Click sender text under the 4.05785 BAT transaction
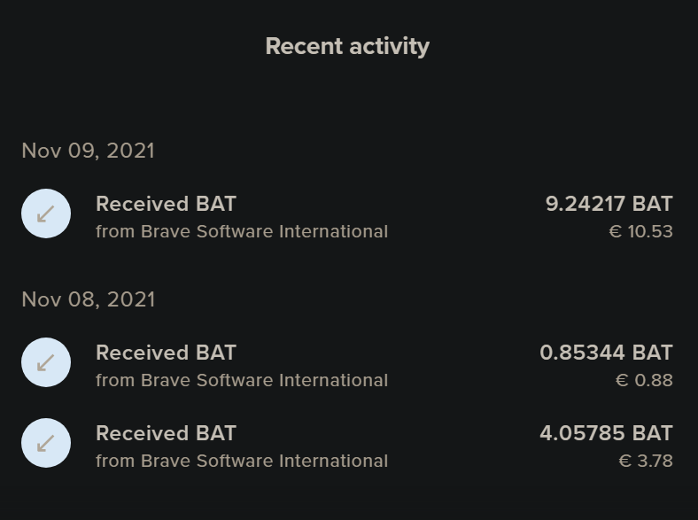The width and height of the screenshot is (698, 520). point(242,461)
